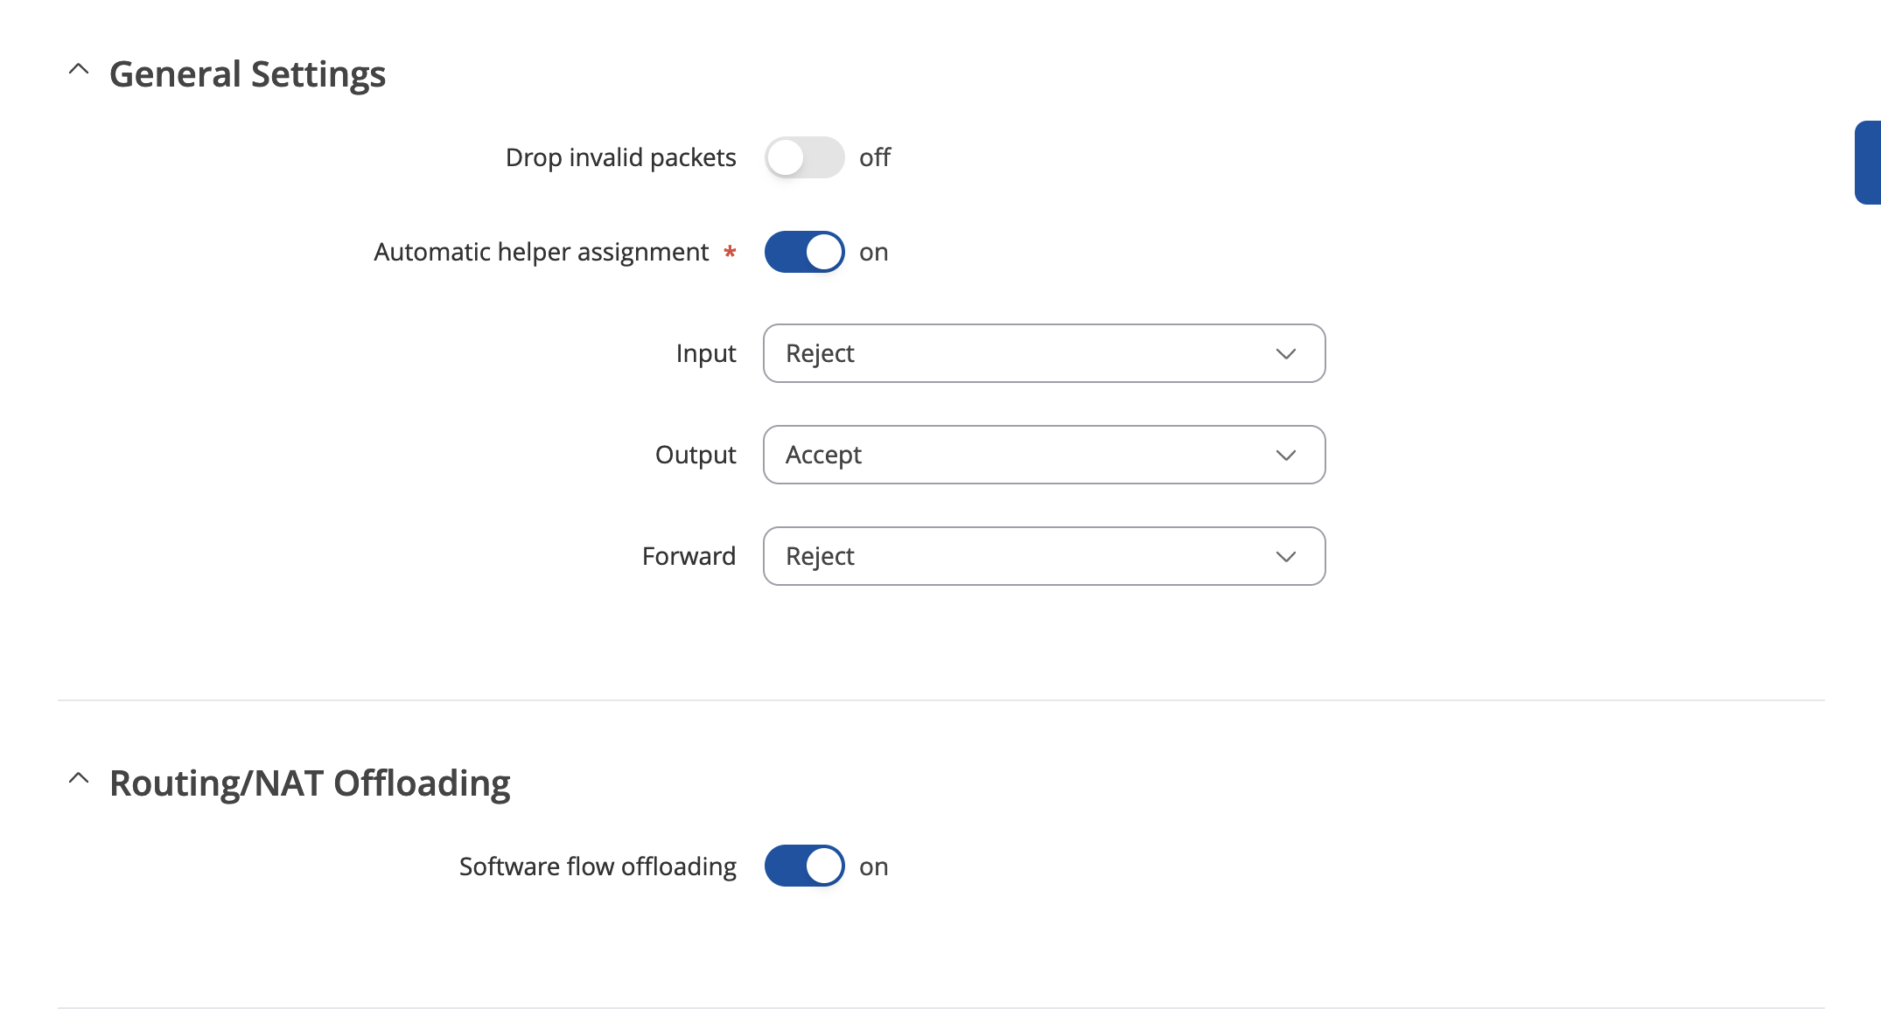
Task: Turn off Automatic helper assignment switch
Action: [804, 252]
